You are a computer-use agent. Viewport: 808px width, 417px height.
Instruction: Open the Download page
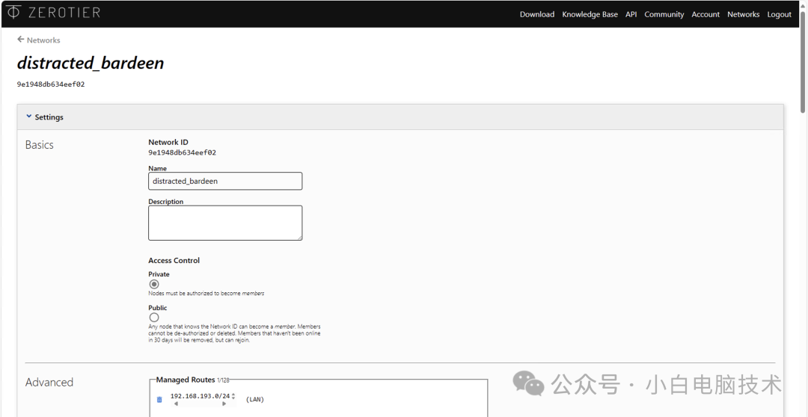pos(537,14)
